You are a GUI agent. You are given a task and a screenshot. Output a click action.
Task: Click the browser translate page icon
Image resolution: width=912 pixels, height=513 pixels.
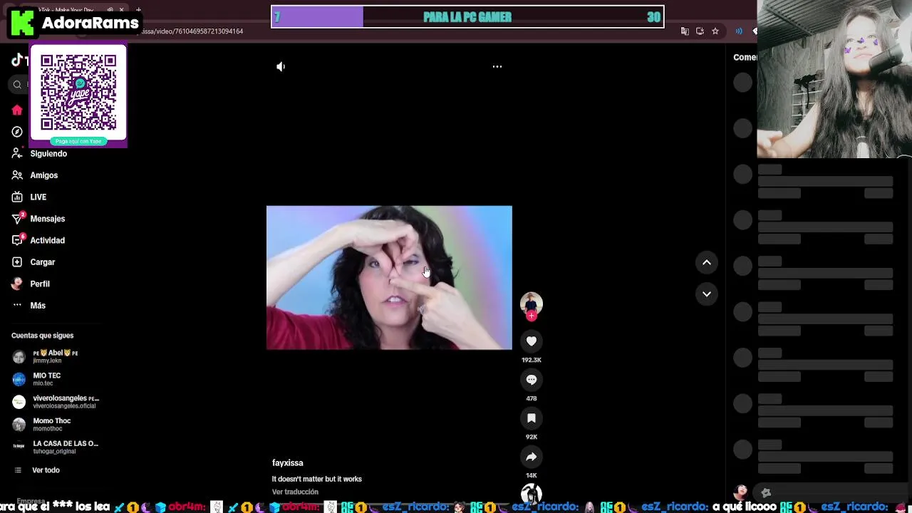[x=685, y=31]
